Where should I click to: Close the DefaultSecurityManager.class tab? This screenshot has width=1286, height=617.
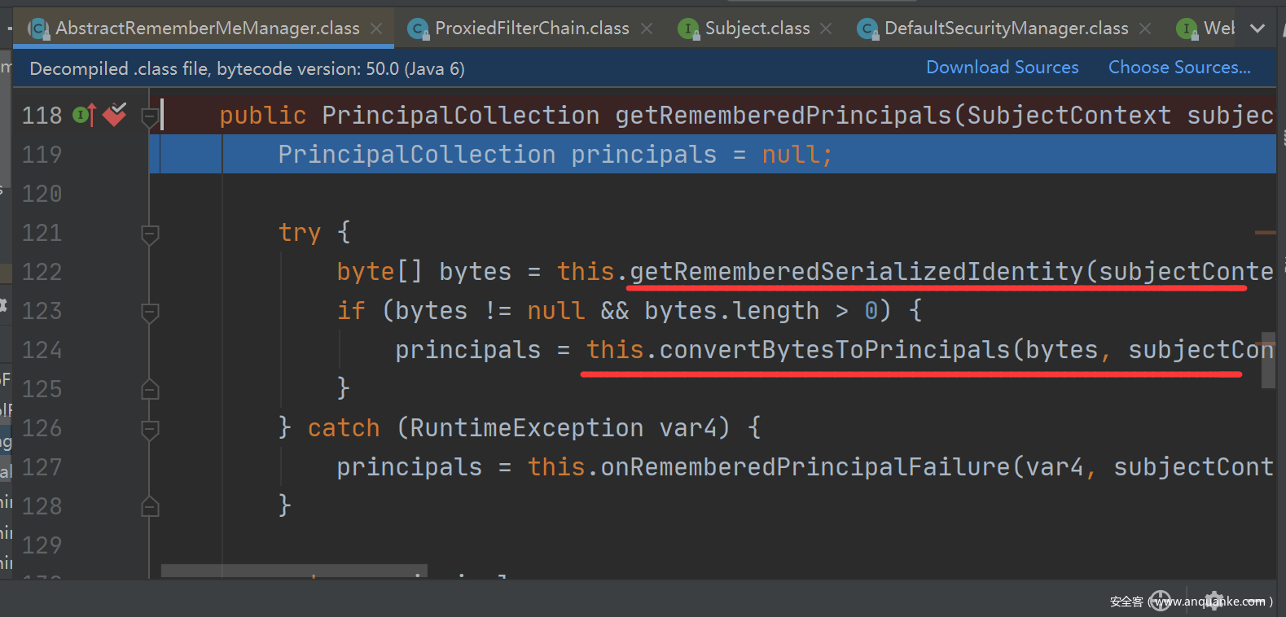click(x=1145, y=28)
